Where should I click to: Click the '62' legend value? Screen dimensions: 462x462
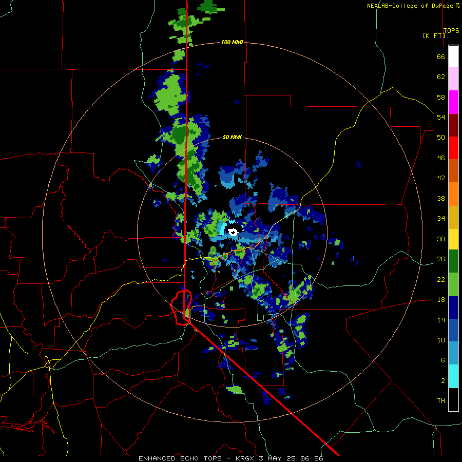[441, 77]
